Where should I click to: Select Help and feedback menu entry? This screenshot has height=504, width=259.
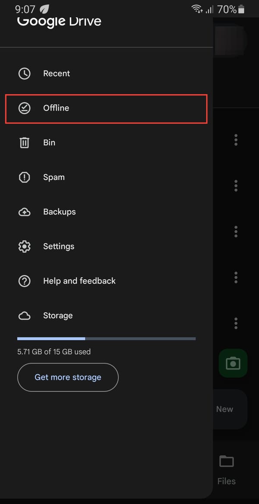(x=79, y=281)
